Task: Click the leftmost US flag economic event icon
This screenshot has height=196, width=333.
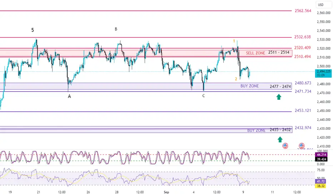Action: [285, 146]
